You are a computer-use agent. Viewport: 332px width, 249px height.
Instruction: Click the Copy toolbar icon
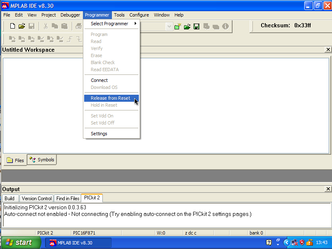click(x=55, y=26)
